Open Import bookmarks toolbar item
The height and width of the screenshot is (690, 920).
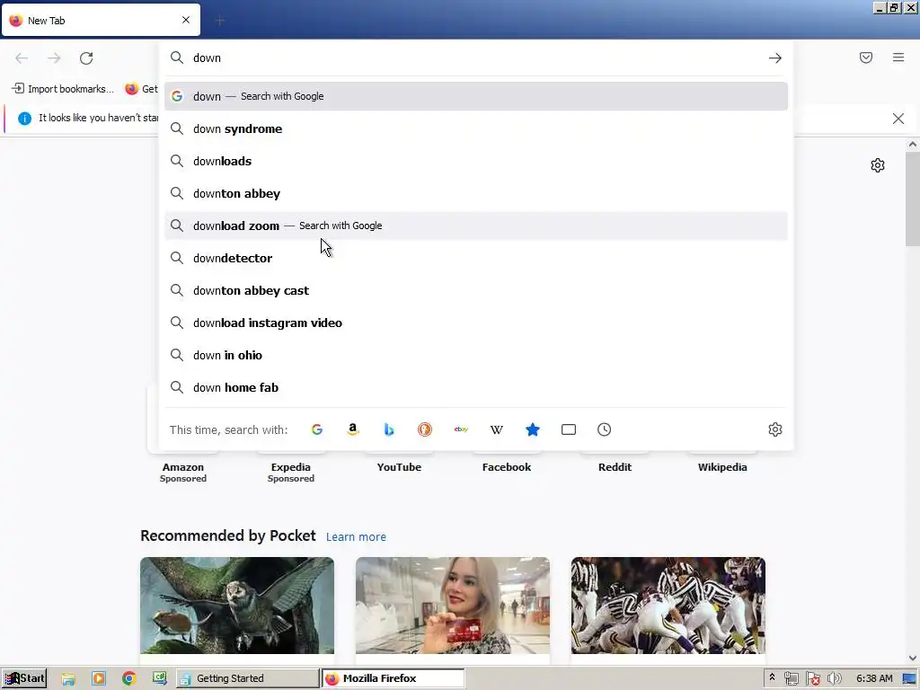tap(63, 89)
